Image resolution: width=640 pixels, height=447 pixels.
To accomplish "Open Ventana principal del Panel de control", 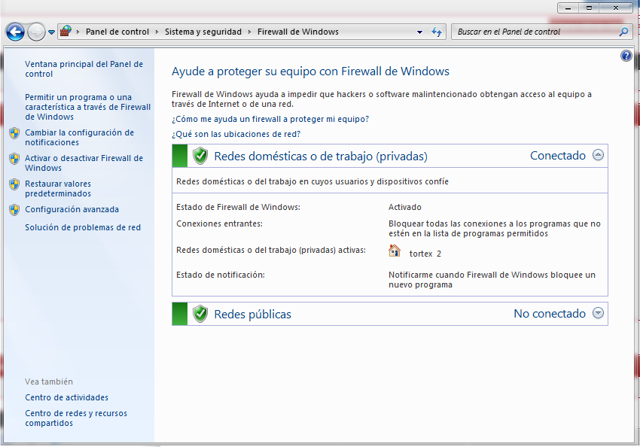I will pyautogui.click(x=84, y=69).
